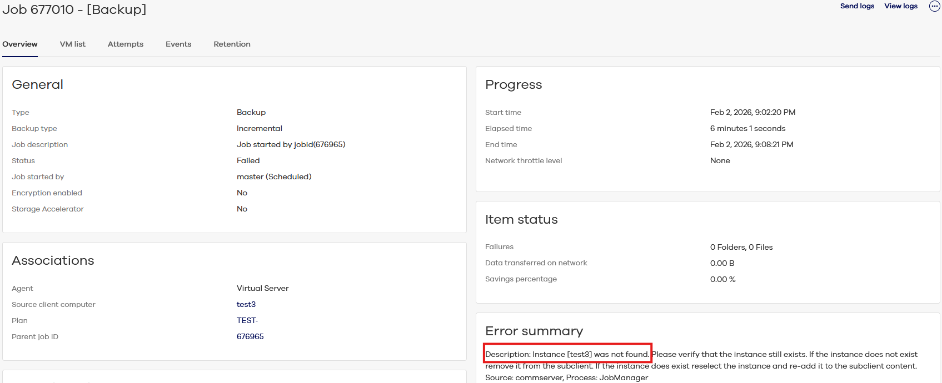Click the Progress section heading

(513, 84)
